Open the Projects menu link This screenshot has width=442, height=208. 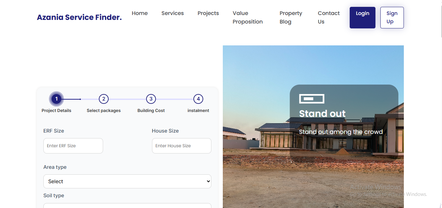click(x=208, y=13)
